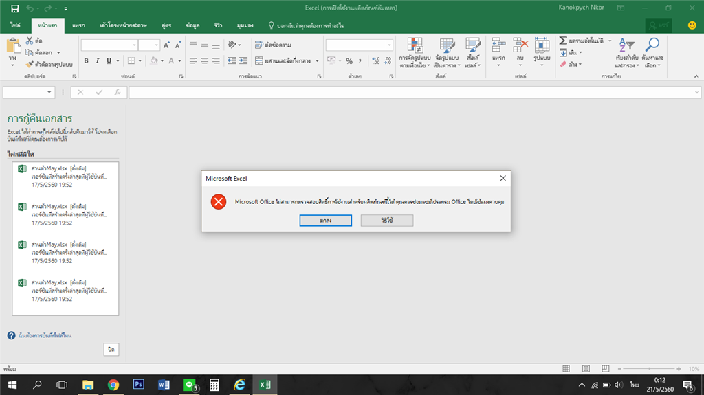Click the Name Box field

[29, 92]
